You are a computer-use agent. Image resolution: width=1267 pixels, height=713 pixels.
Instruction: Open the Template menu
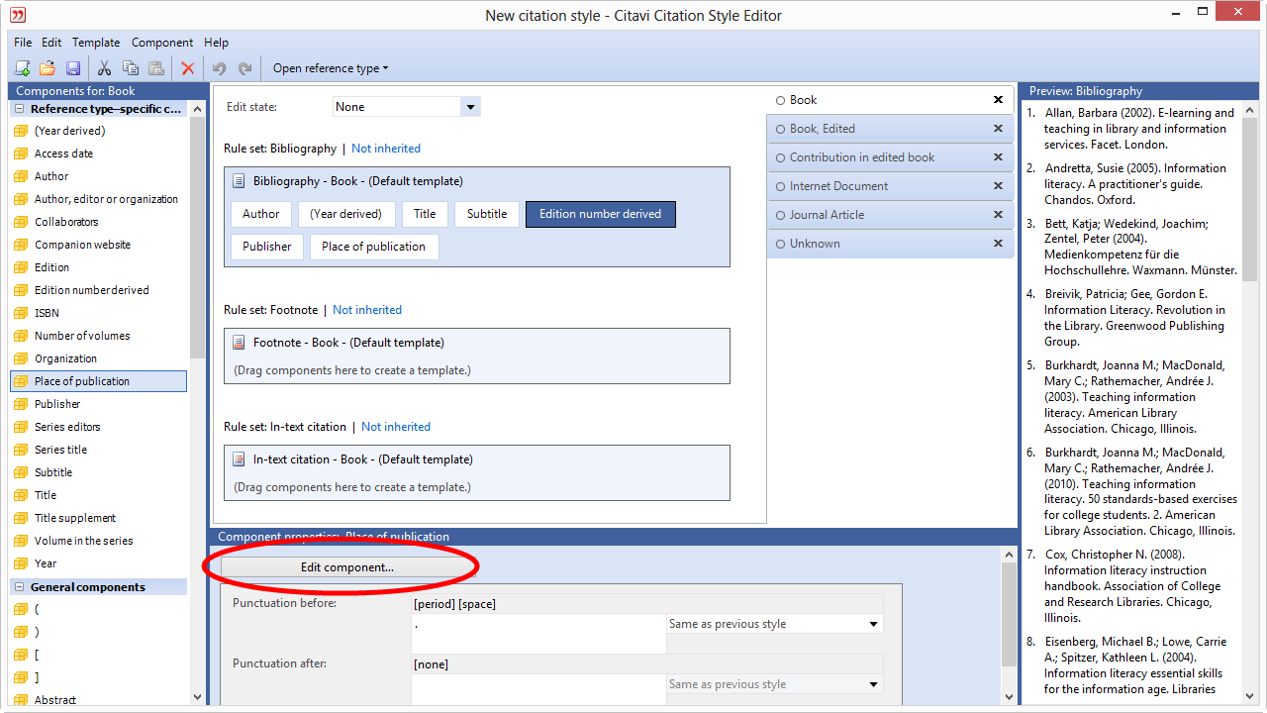click(96, 43)
